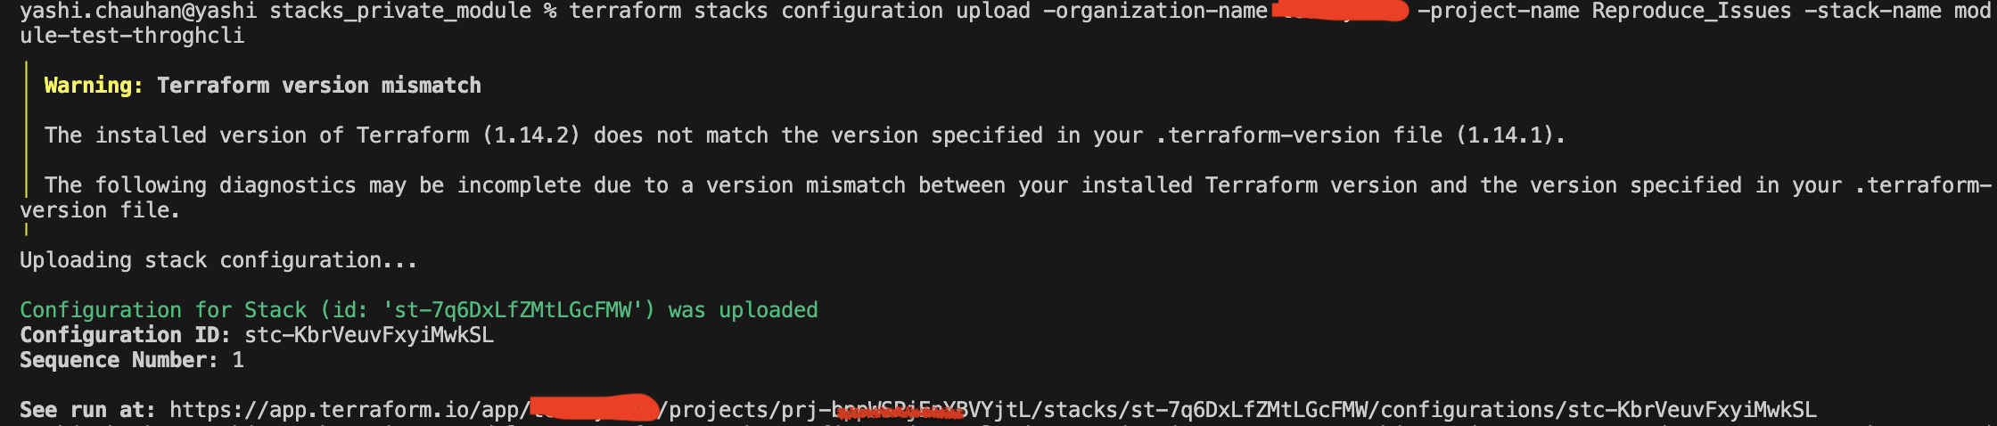Click the yellow Warning: label
Image resolution: width=1997 pixels, height=426 pixels.
[x=93, y=86]
